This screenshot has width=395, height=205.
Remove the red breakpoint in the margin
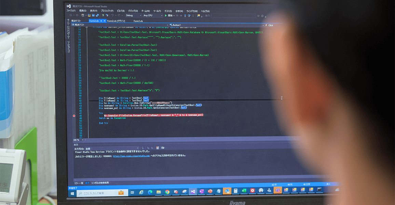[74, 116]
